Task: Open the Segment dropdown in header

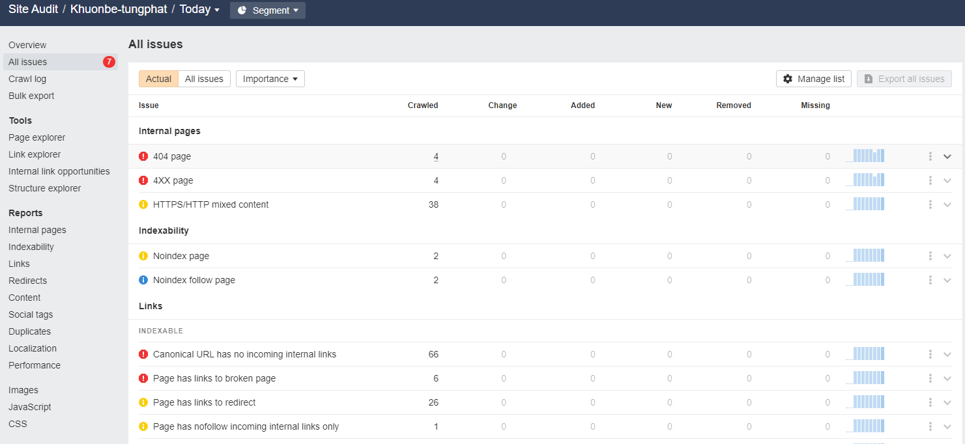Action: click(x=268, y=10)
